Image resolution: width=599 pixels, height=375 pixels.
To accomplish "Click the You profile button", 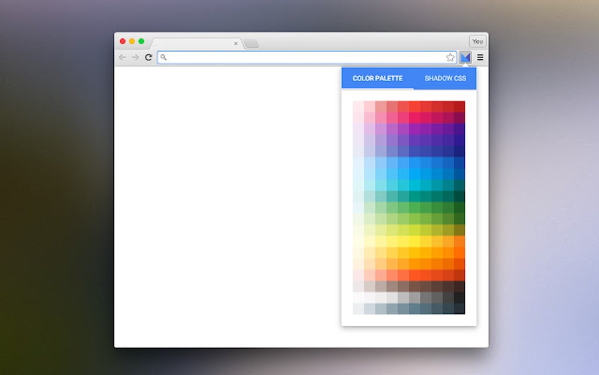I will click(477, 41).
